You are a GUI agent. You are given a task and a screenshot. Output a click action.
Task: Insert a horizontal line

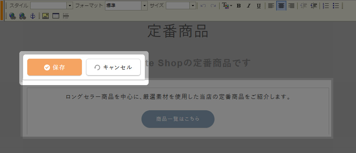66,16
